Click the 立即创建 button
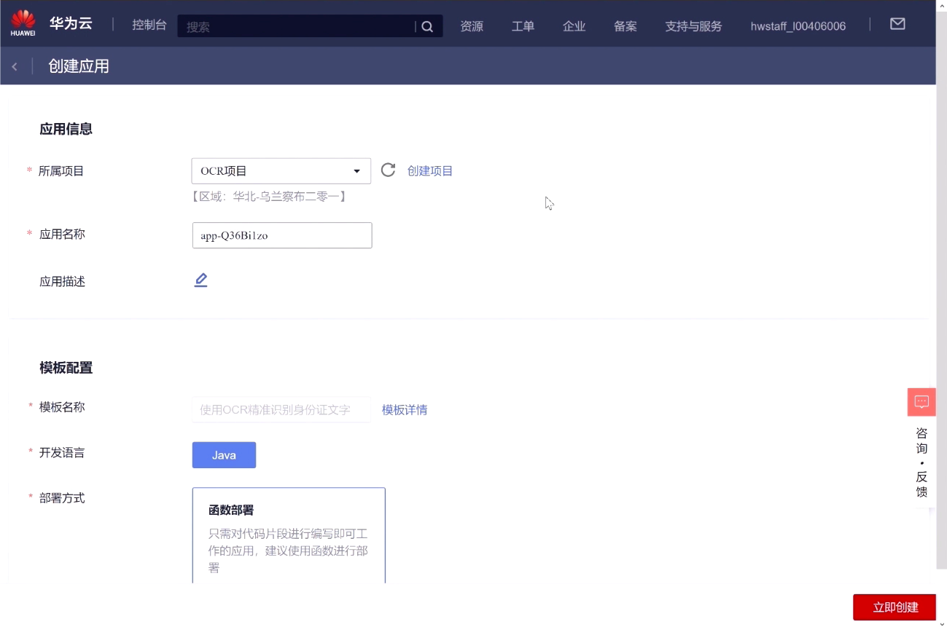Screen dimensions: 947x627 (x=895, y=607)
